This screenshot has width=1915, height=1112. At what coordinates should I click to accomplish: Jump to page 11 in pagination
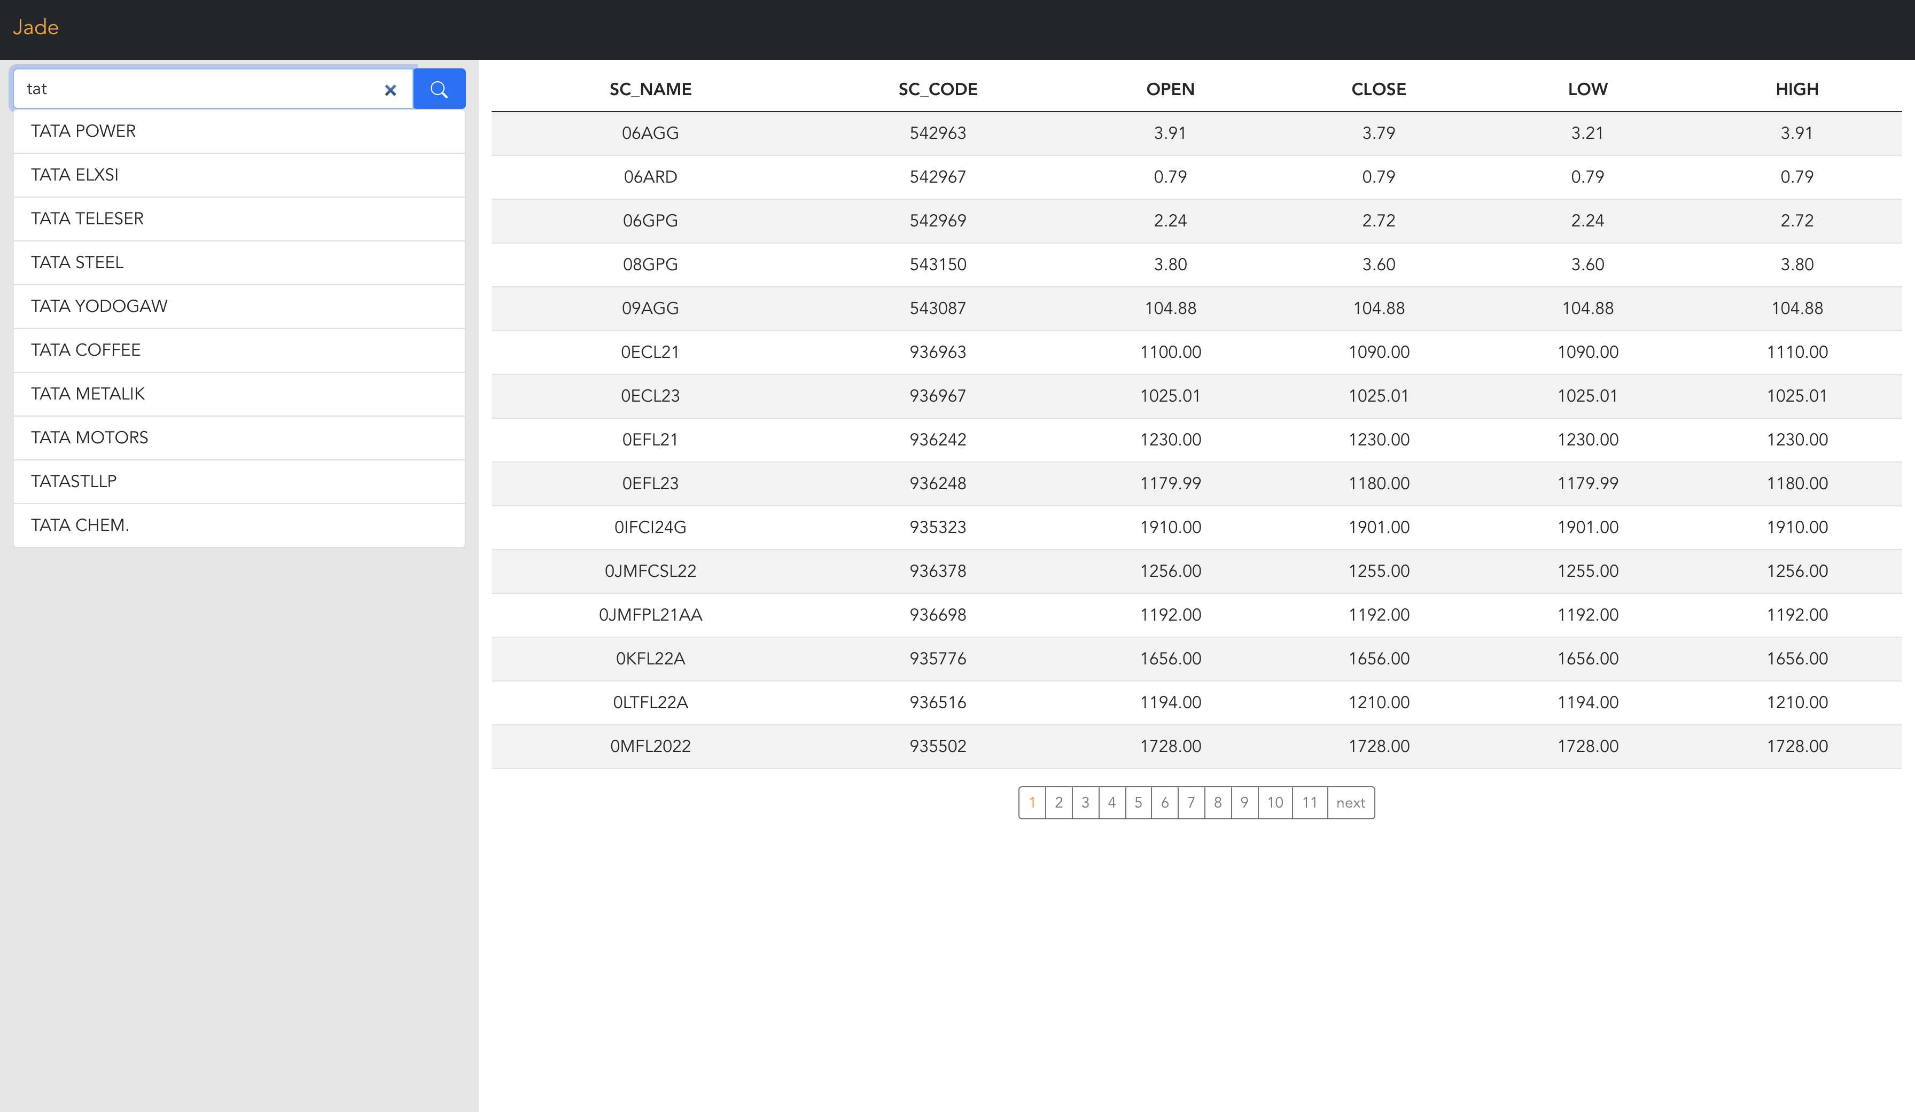(1309, 802)
